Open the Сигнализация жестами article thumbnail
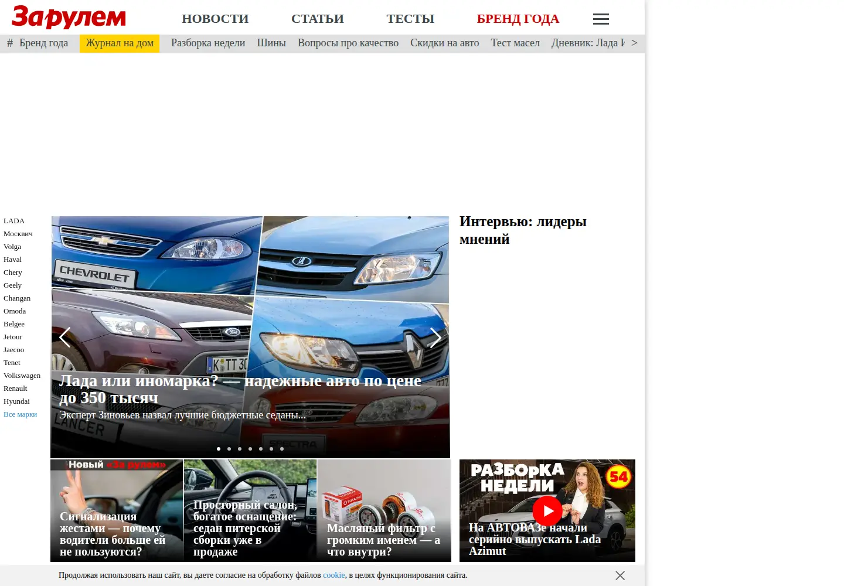Viewport: 844px width, 586px height. [x=117, y=510]
